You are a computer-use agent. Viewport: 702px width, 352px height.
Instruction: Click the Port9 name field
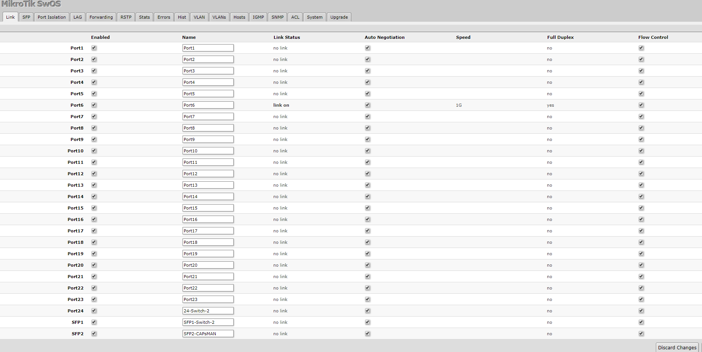coord(208,139)
